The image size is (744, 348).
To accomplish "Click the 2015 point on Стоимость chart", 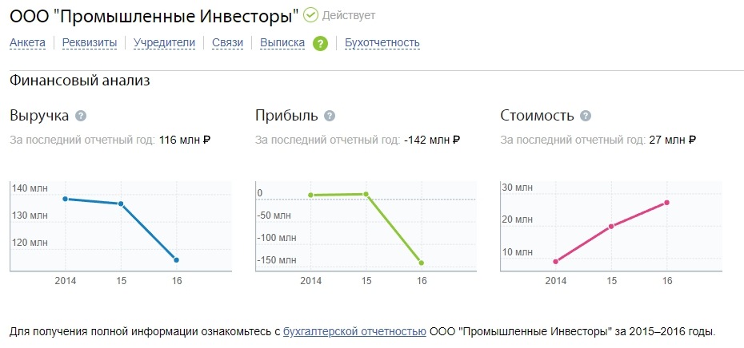I will tap(611, 227).
